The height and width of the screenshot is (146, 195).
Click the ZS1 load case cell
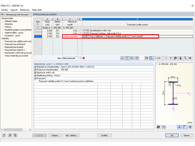57,30
